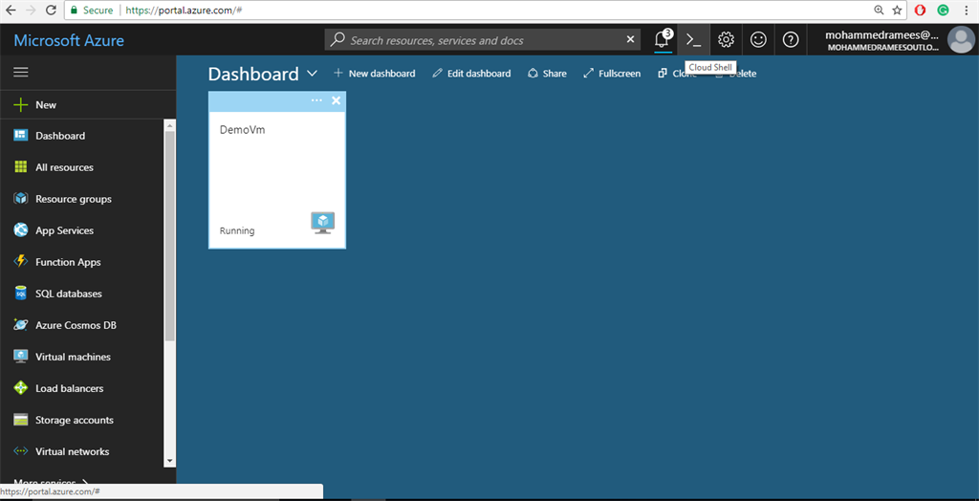Click the All resources grid icon
The image size is (979, 501).
[21, 167]
